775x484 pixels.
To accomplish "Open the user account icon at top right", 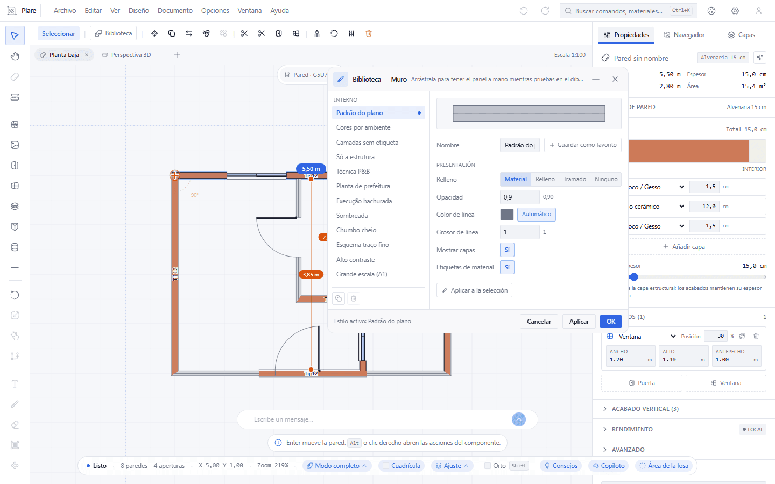I will 759,11.
